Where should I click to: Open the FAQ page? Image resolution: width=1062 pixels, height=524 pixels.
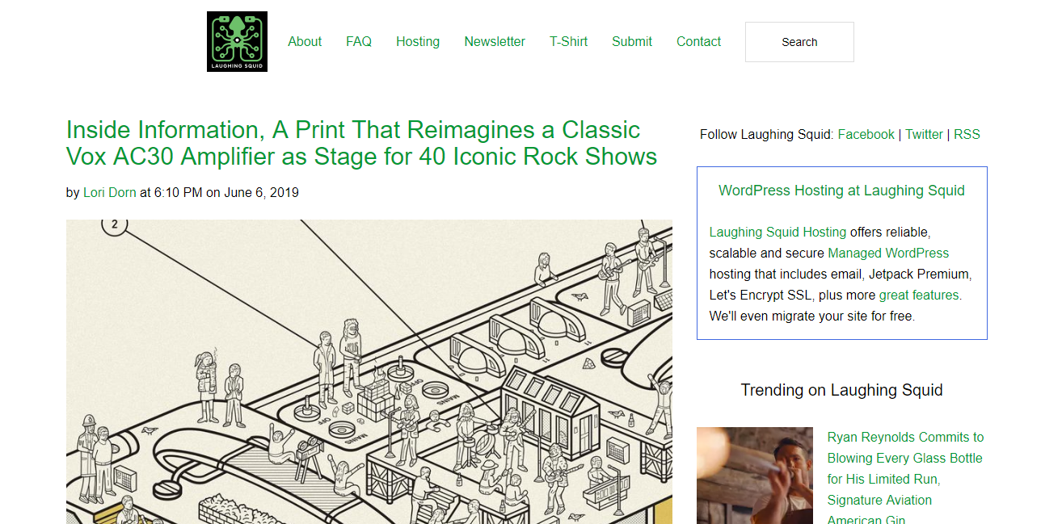[x=359, y=41]
